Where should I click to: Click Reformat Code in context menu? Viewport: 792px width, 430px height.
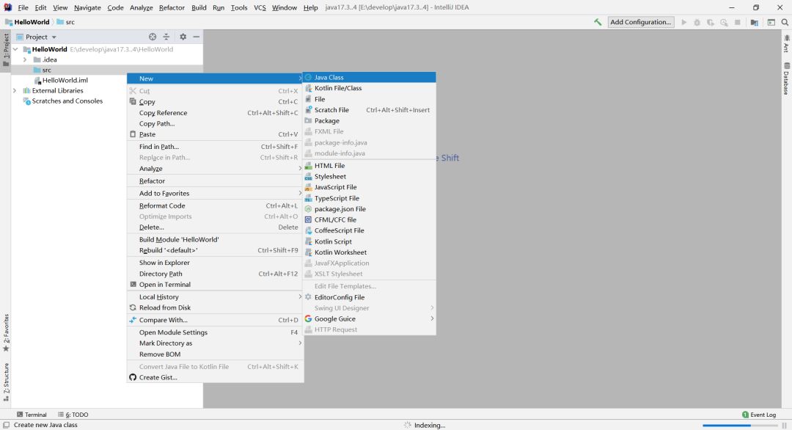pos(215,205)
